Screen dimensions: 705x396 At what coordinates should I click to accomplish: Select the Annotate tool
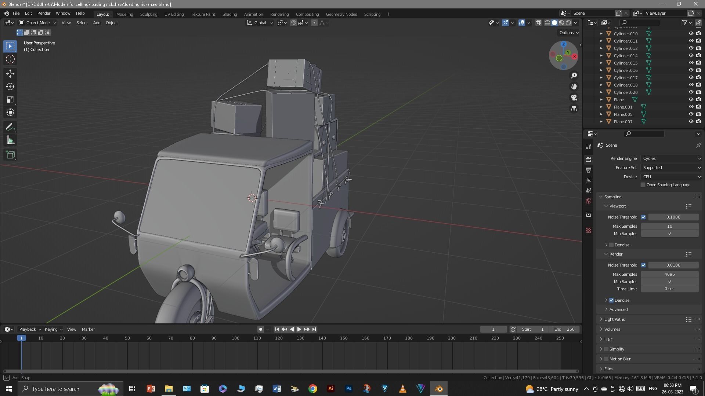(x=10, y=127)
